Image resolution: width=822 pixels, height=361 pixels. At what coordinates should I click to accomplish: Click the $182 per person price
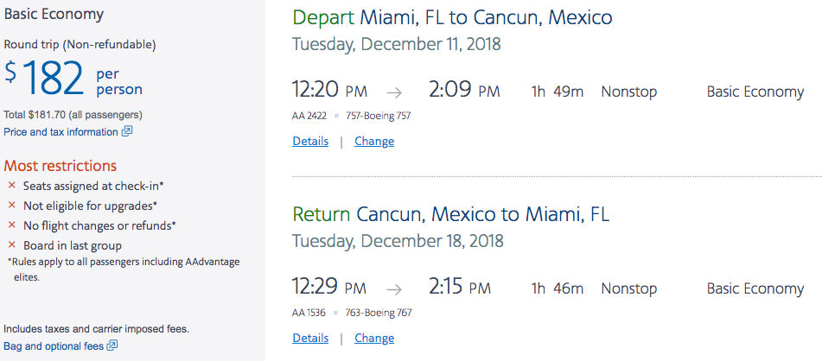click(x=73, y=79)
